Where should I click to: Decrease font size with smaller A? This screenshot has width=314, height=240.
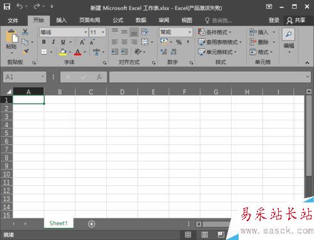tap(92, 42)
